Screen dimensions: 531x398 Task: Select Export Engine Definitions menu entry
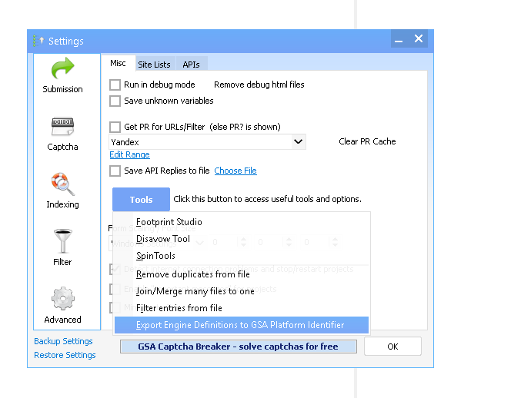pyautogui.click(x=240, y=325)
